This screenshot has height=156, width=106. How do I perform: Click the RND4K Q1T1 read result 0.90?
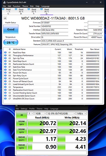point(42,147)
